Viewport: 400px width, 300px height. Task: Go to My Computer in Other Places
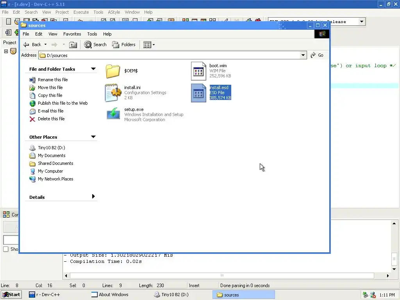[x=50, y=171]
